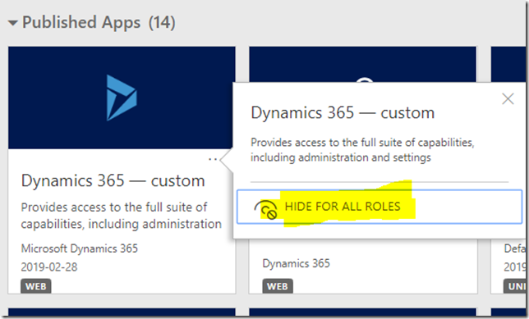Click the Dynamics 365 publisher on second card
This screenshot has height=319, width=529.
tap(297, 263)
